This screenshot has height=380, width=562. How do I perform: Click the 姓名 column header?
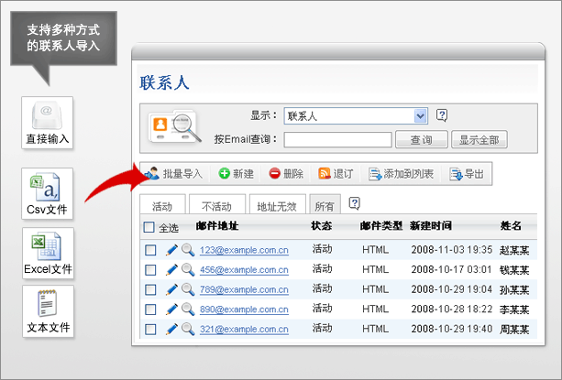pyautogui.click(x=511, y=226)
